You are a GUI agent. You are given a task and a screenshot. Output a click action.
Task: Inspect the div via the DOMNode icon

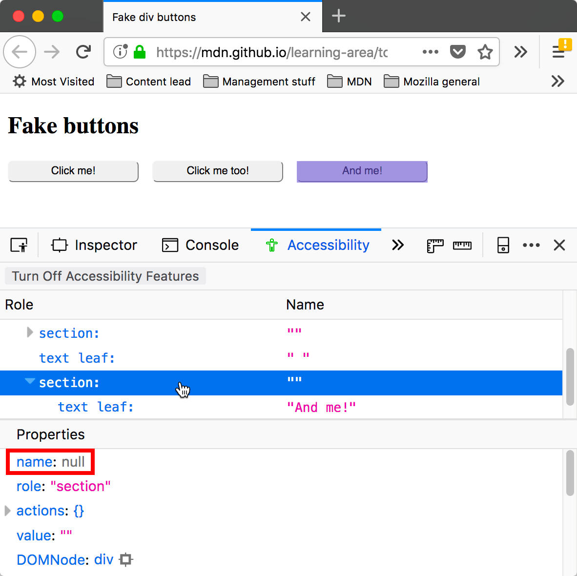pyautogui.click(x=125, y=559)
